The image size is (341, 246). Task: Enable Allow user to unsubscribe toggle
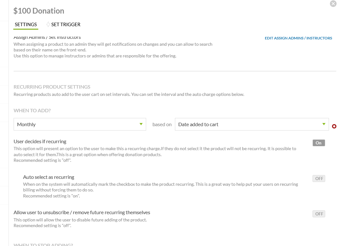pos(319,214)
